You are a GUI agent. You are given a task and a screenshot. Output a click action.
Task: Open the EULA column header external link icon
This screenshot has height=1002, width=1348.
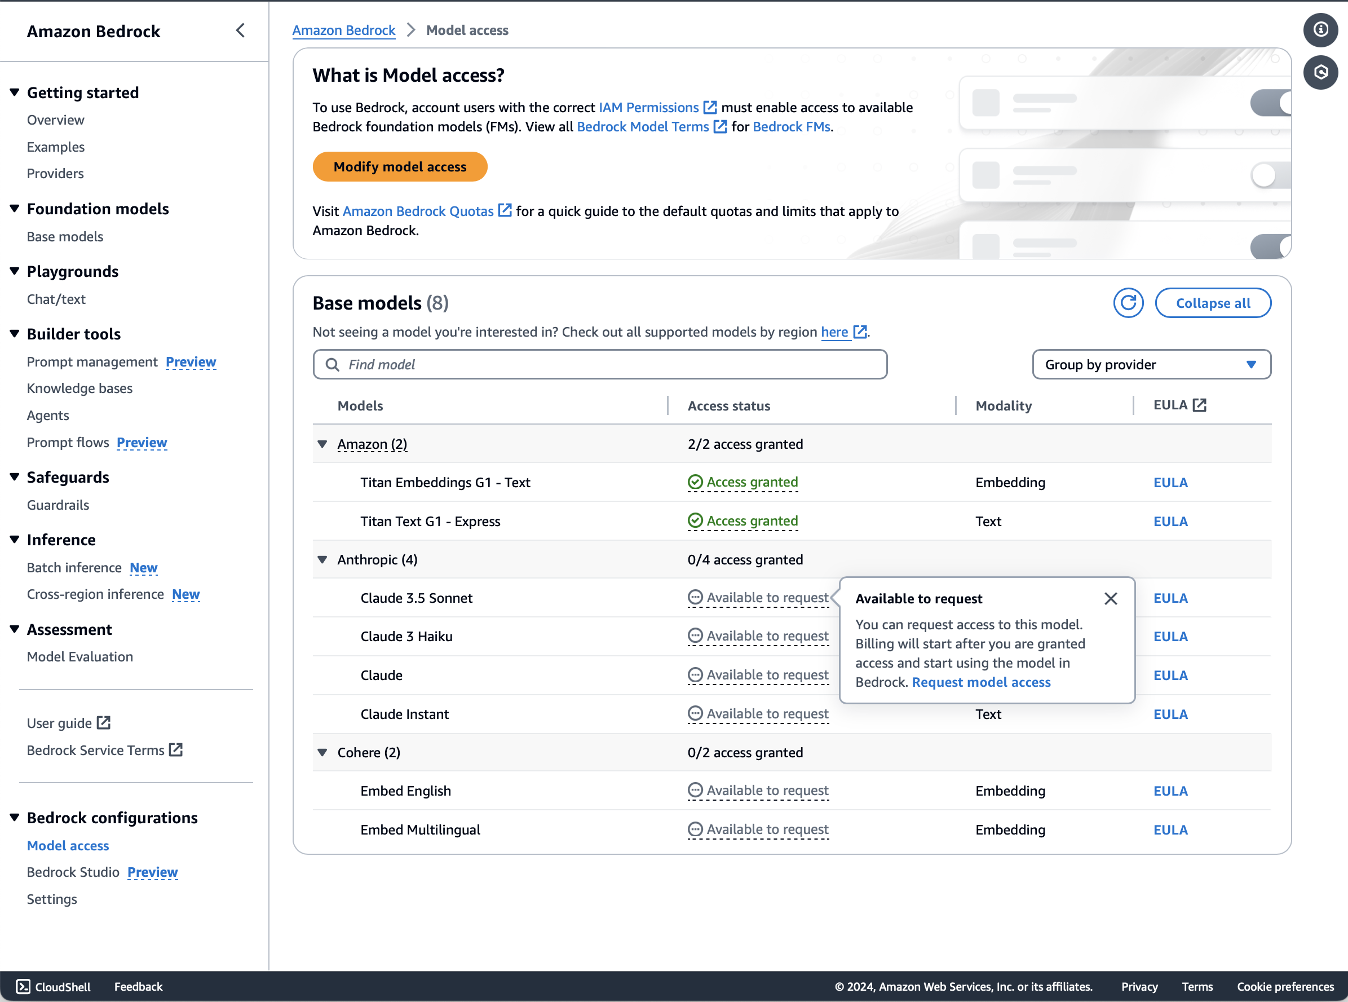pos(1199,405)
